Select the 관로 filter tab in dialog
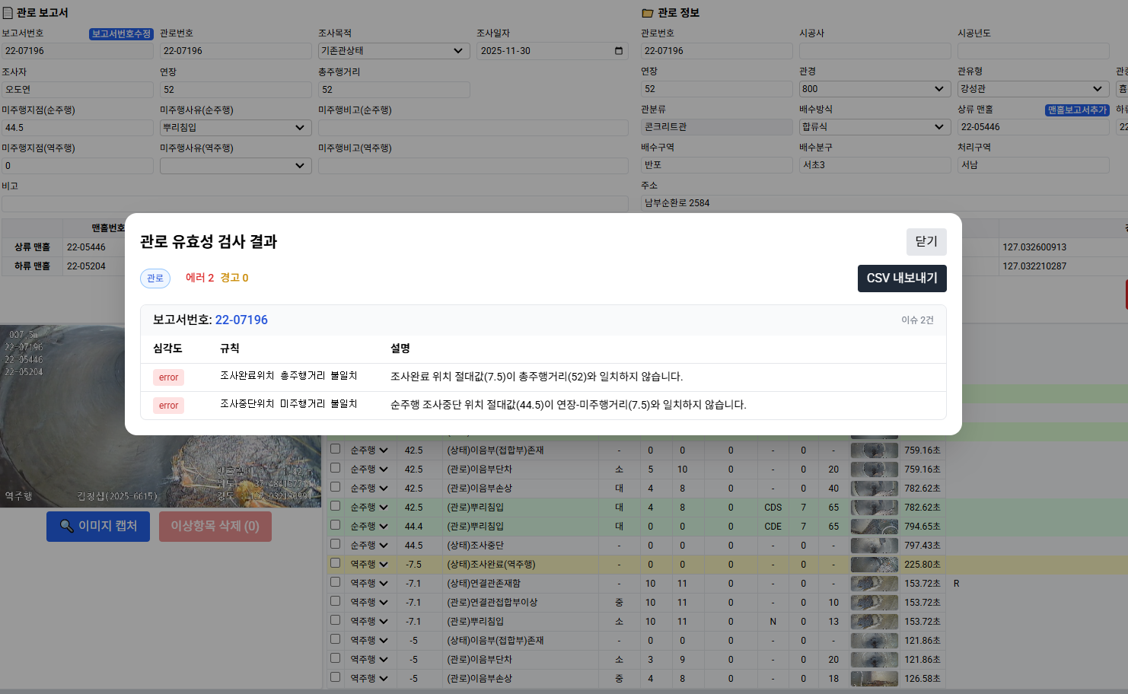Screen dimensions: 1128x694 click(x=155, y=279)
